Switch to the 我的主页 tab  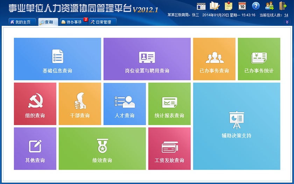pos(22,22)
